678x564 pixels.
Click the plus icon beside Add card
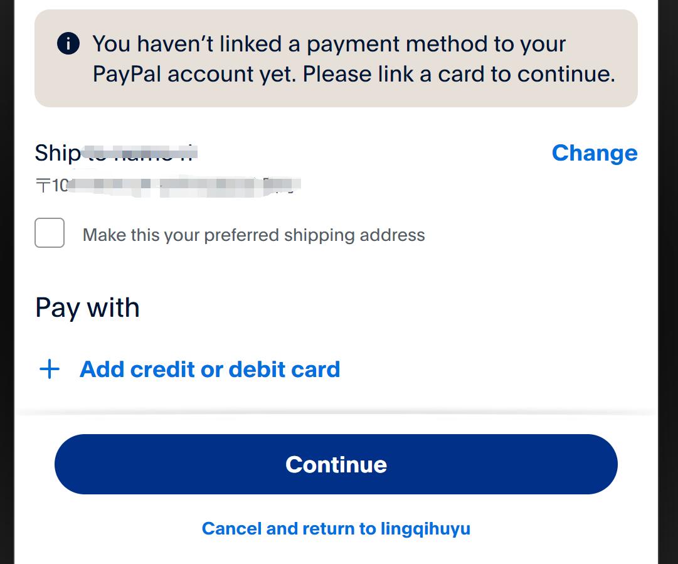point(50,370)
